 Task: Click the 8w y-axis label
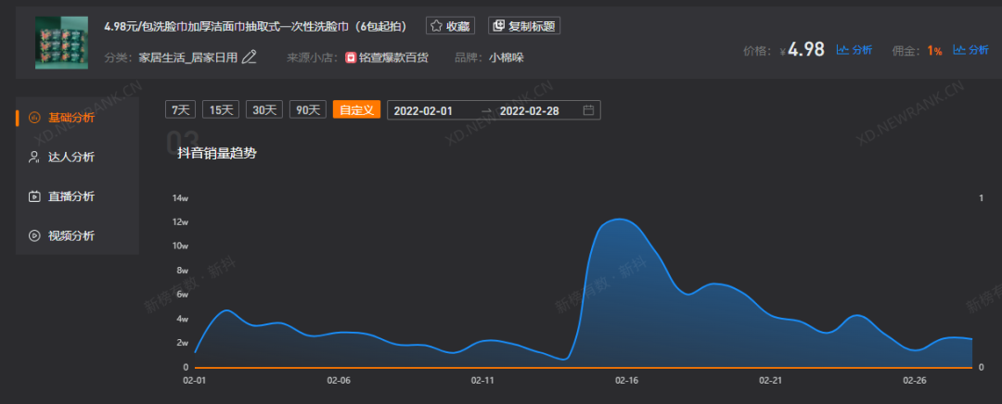click(182, 271)
